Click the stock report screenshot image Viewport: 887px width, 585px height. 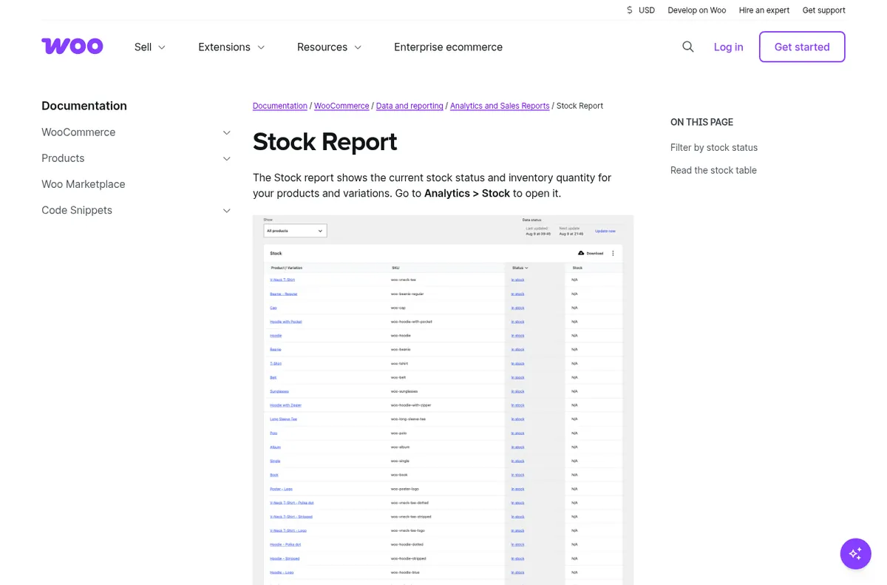pos(443,400)
